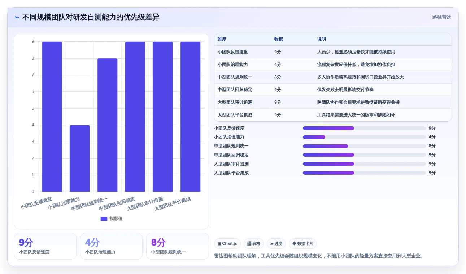Select the 小团队反馈速度 table row label
This screenshot has width=466, height=274.
pyautogui.click(x=233, y=52)
